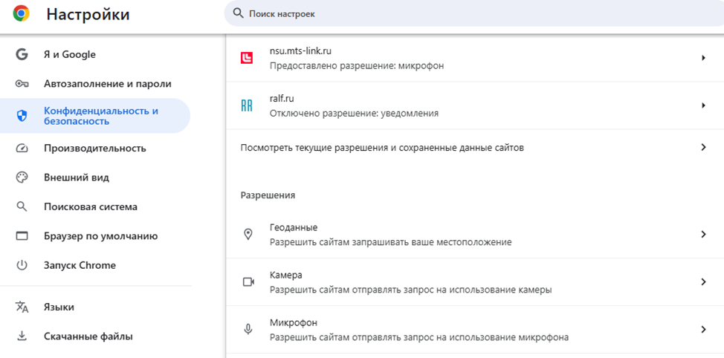Open Скачанные файлы settings section
724x358 pixels.
[88, 336]
